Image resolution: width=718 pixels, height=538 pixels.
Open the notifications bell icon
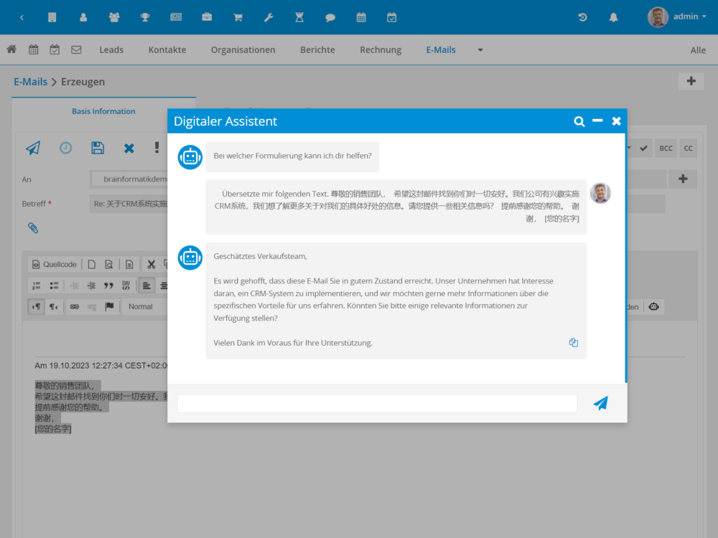click(x=613, y=17)
